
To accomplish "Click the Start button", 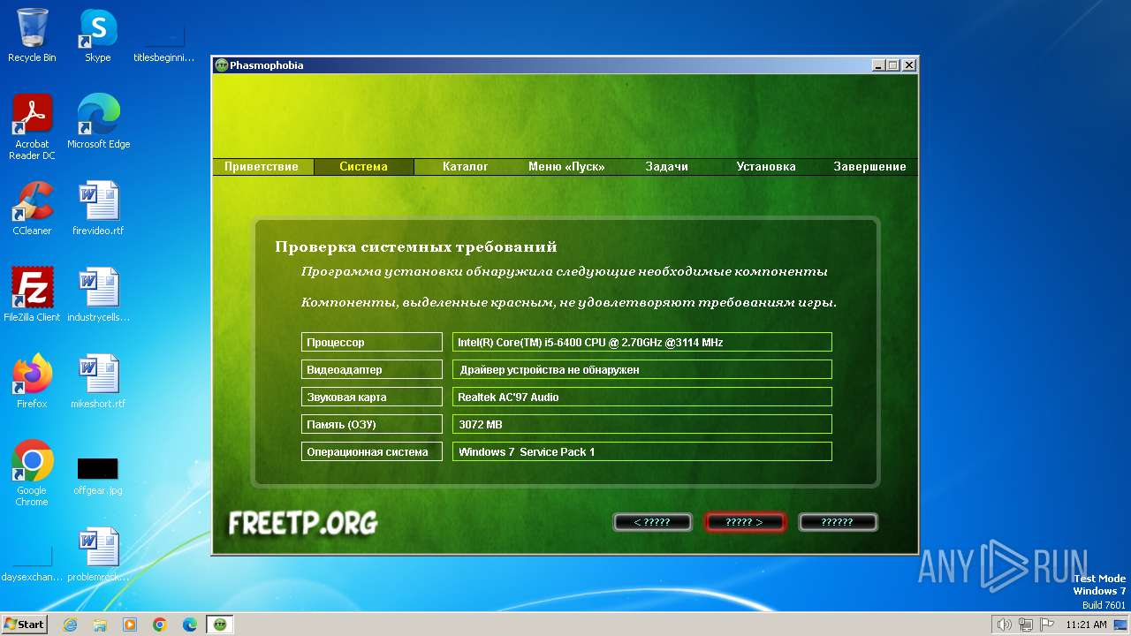I will point(24,624).
